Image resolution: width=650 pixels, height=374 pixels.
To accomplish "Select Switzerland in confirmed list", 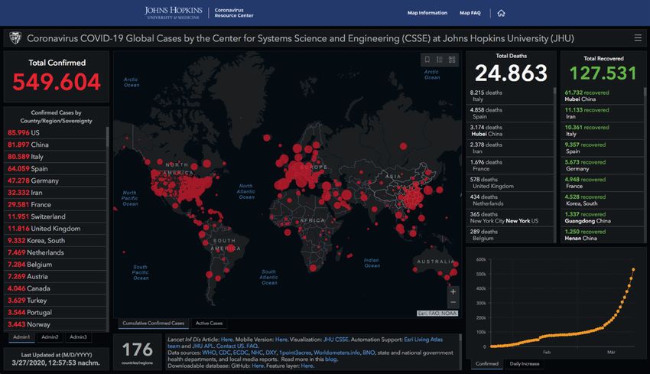I will coord(55,216).
